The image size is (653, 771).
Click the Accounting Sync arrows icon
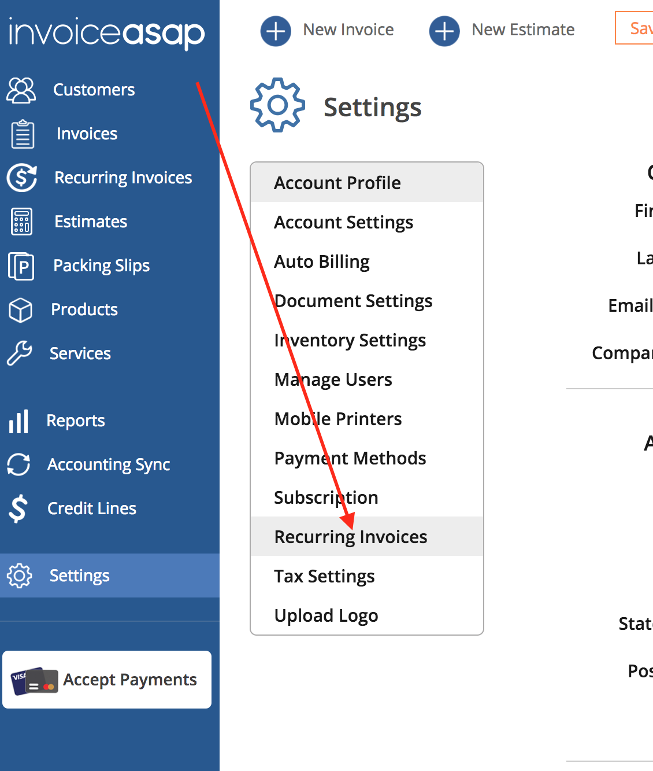[x=18, y=464]
